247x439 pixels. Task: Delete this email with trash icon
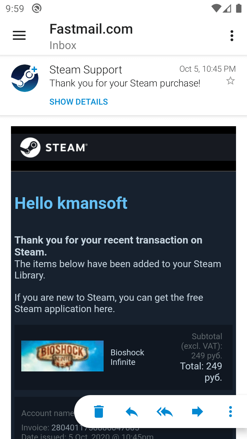99,411
